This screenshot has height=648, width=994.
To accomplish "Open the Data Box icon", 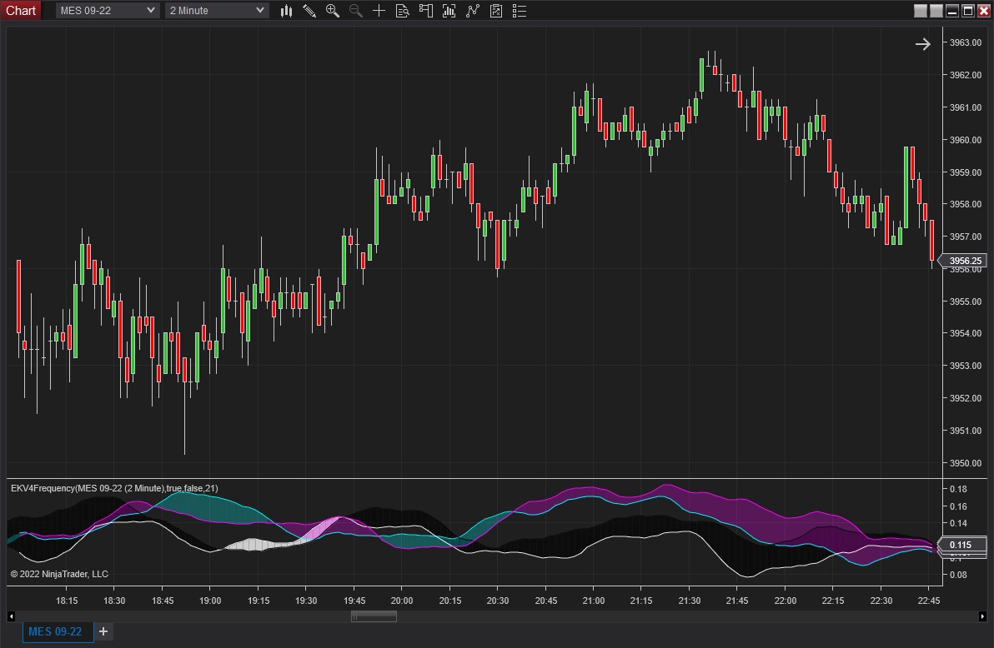I will pos(402,11).
